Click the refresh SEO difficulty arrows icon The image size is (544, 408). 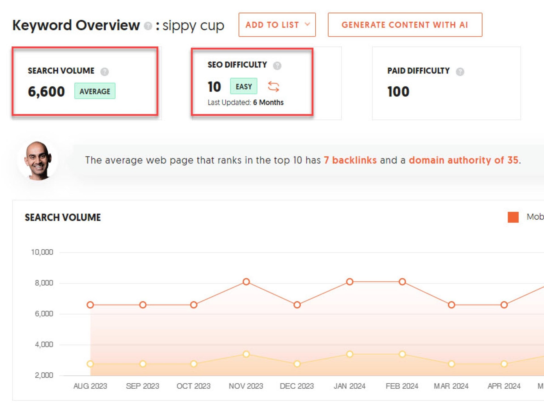[x=273, y=87]
